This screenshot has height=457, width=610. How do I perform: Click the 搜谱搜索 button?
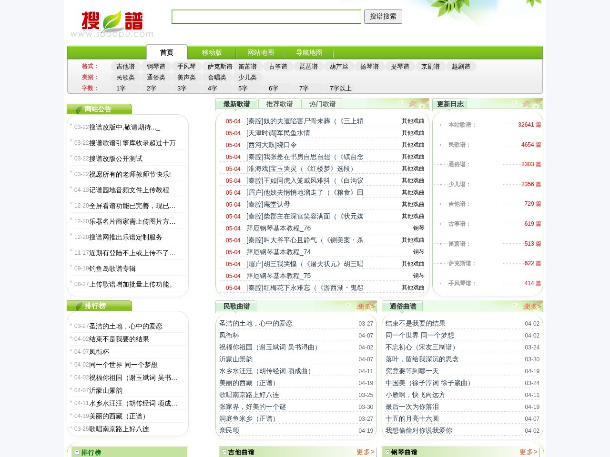click(x=383, y=17)
